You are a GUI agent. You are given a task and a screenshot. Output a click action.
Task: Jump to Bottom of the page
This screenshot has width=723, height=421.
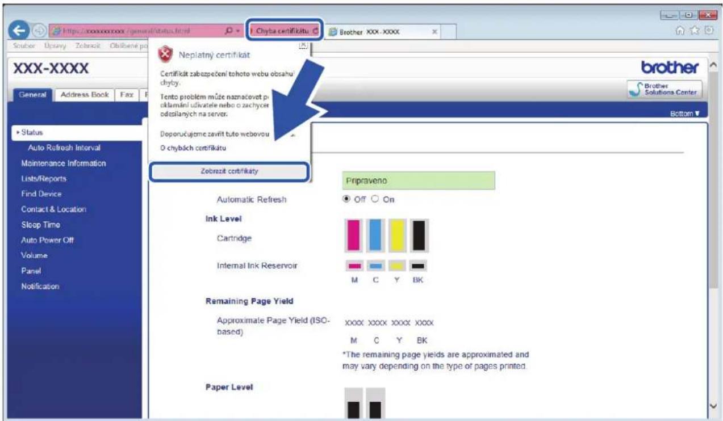684,113
